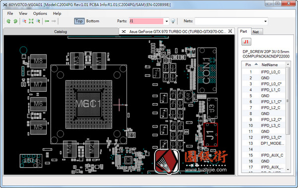
Task: Select pin 12 row IFPD_L3_C*
Action: [264, 137]
